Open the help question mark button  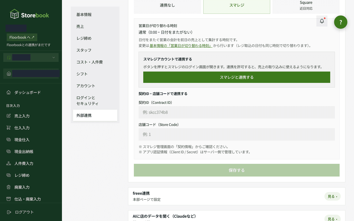pos(341,22)
